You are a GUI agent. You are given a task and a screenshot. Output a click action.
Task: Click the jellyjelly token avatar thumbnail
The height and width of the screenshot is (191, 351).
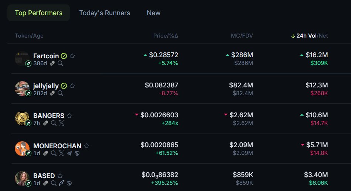(x=22, y=88)
